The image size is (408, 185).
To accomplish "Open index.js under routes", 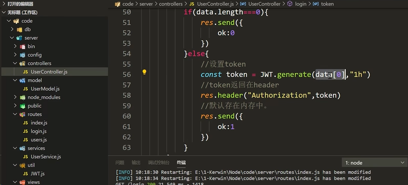I will click(x=39, y=123).
